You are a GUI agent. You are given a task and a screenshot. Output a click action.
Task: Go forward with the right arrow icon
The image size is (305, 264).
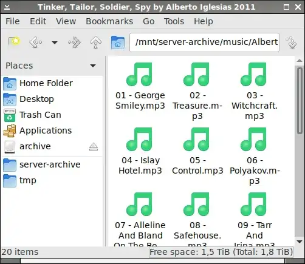coord(74,42)
